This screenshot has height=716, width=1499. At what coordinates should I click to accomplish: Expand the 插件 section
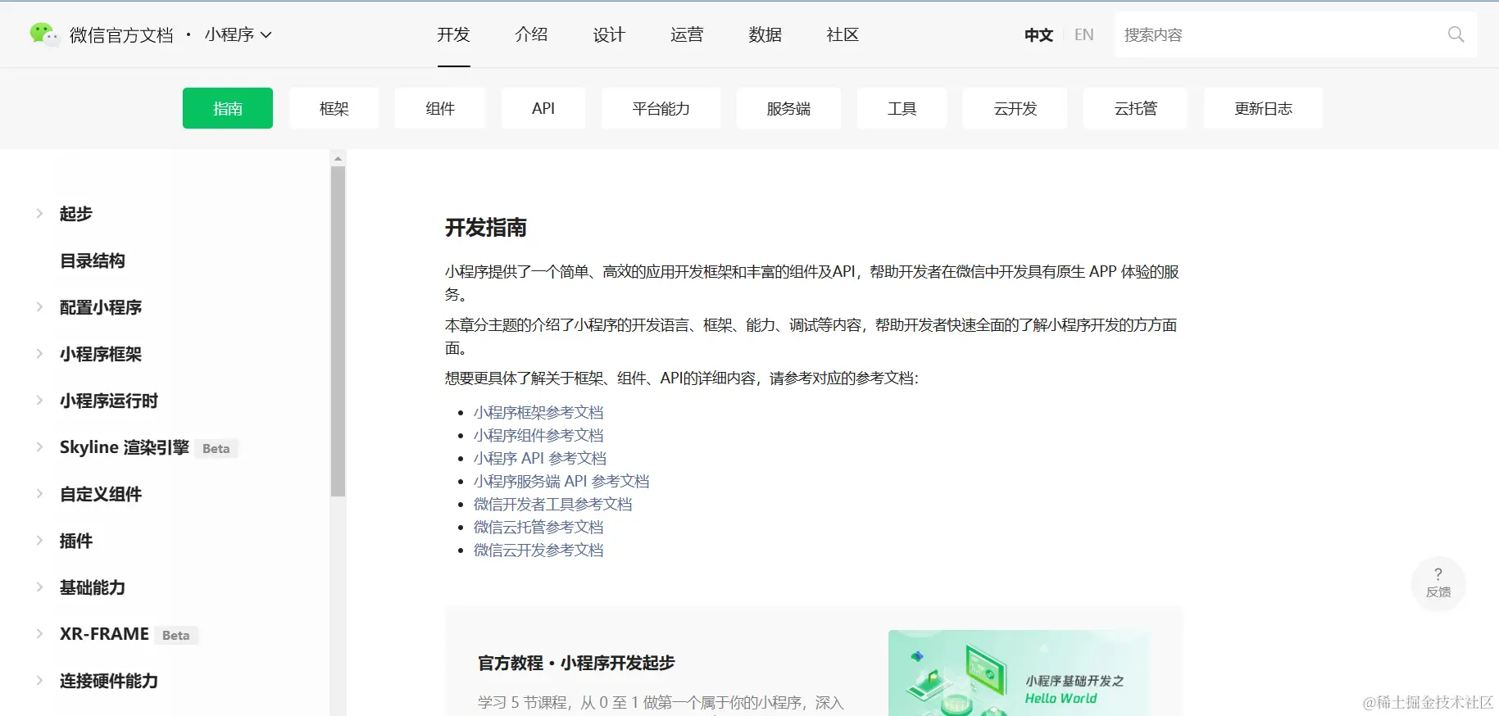click(39, 541)
